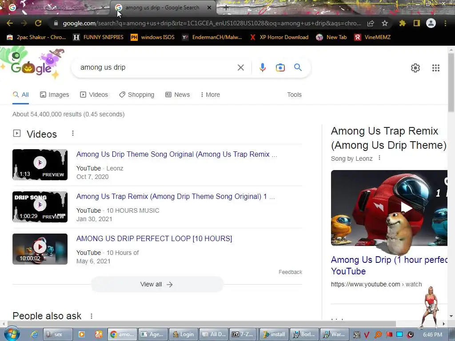Clear search text with X icon
The width and height of the screenshot is (455, 341).
[x=240, y=67]
